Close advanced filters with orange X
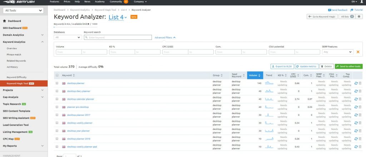Image resolution: width=366 pixels, height=157 pixels. pos(358,52)
